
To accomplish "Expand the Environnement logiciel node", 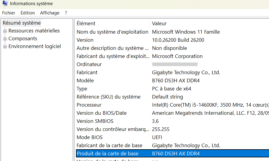I will [x=5, y=47].
